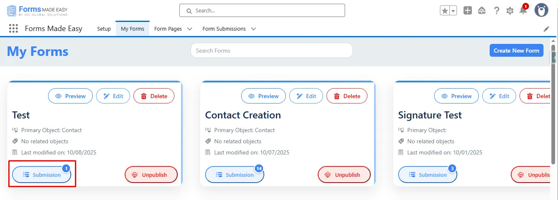Open the App Launcher grid icon
Viewport: 558px width, 200px height.
click(13, 29)
